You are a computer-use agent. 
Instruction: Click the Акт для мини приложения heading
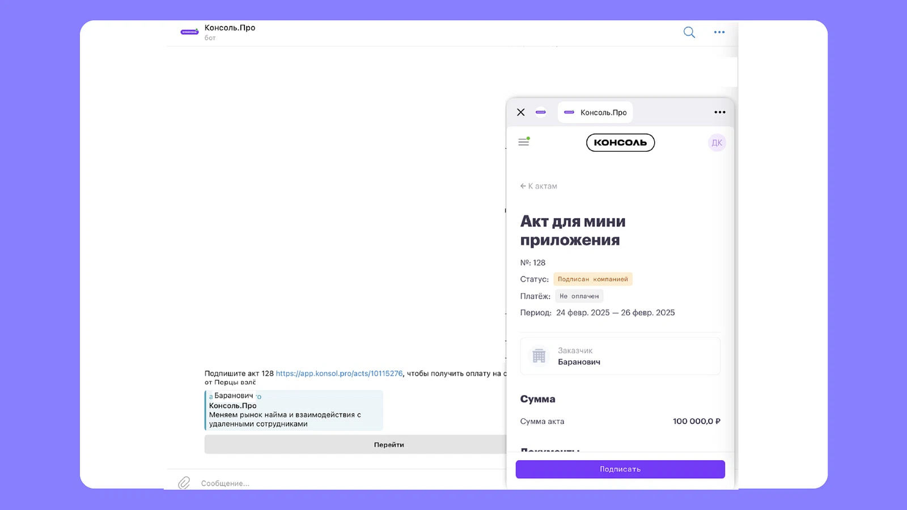[x=573, y=231]
